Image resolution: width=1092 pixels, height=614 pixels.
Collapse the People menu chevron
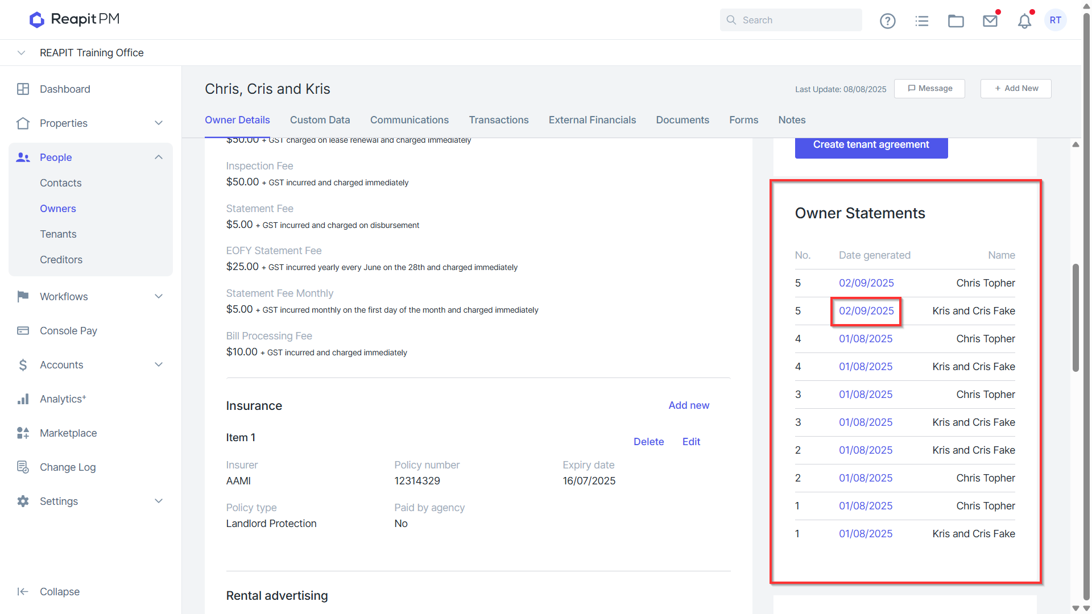pos(159,157)
